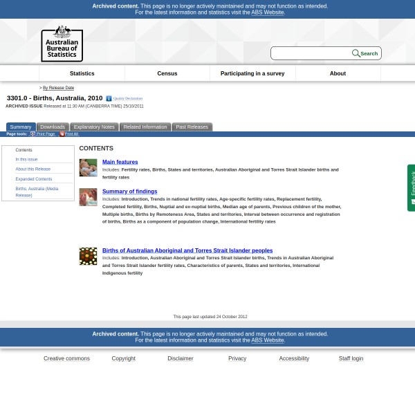
Task: Switch to the Downloads tab
Action: 52,127
